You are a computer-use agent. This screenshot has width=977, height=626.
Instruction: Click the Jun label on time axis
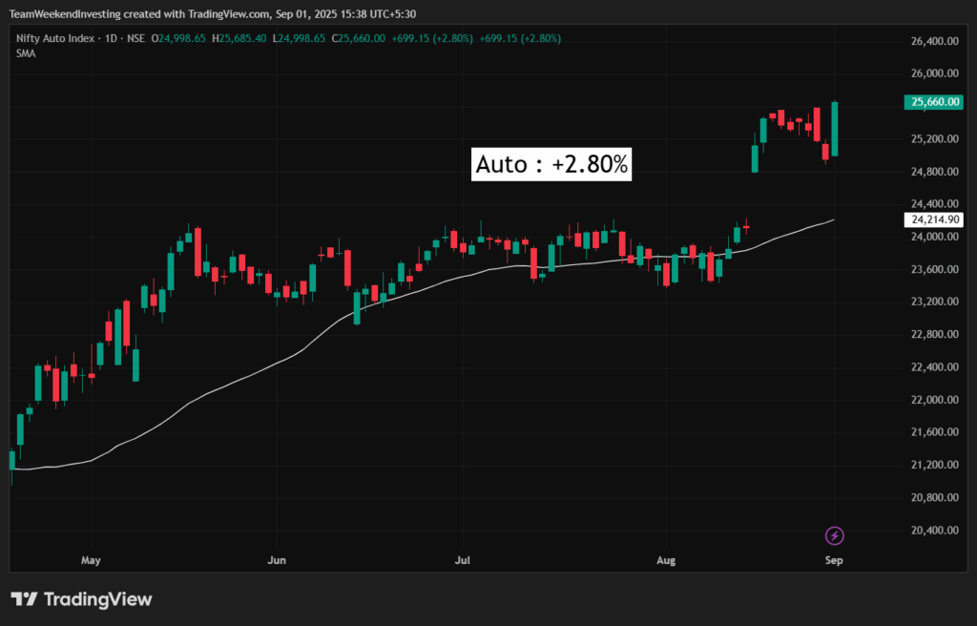[x=277, y=560]
